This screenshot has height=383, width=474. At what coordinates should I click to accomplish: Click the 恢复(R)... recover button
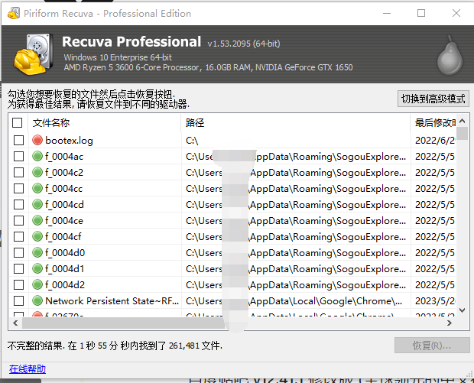point(432,346)
